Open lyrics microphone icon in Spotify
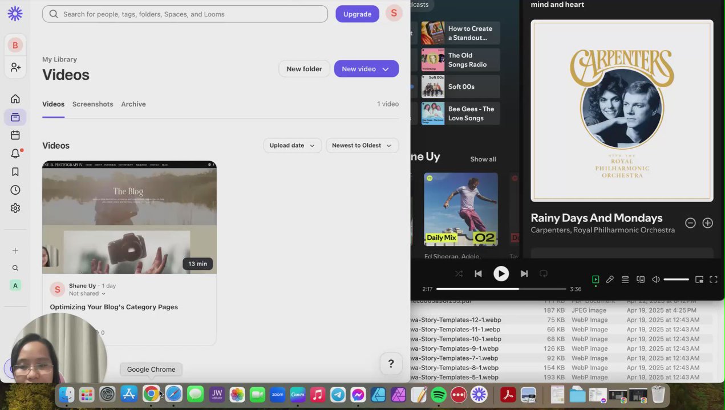 (x=610, y=280)
